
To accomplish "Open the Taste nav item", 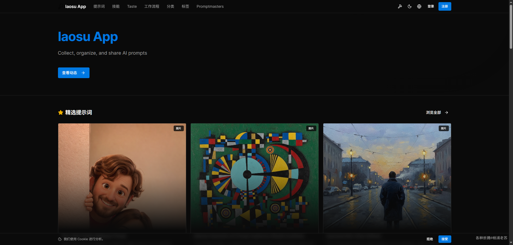I will coord(132,6).
